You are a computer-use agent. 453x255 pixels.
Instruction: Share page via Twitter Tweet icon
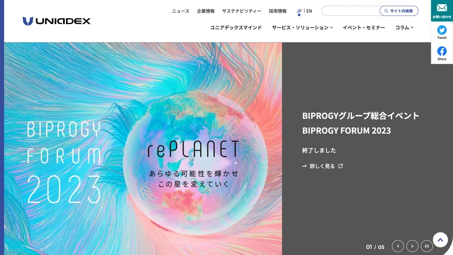(x=442, y=32)
